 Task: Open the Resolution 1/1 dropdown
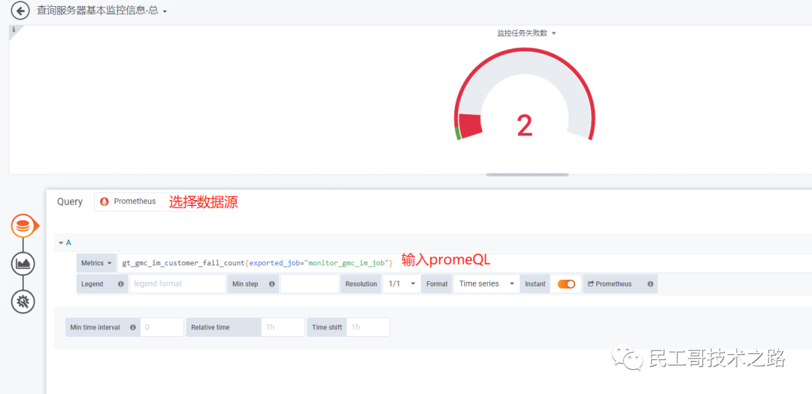click(401, 284)
